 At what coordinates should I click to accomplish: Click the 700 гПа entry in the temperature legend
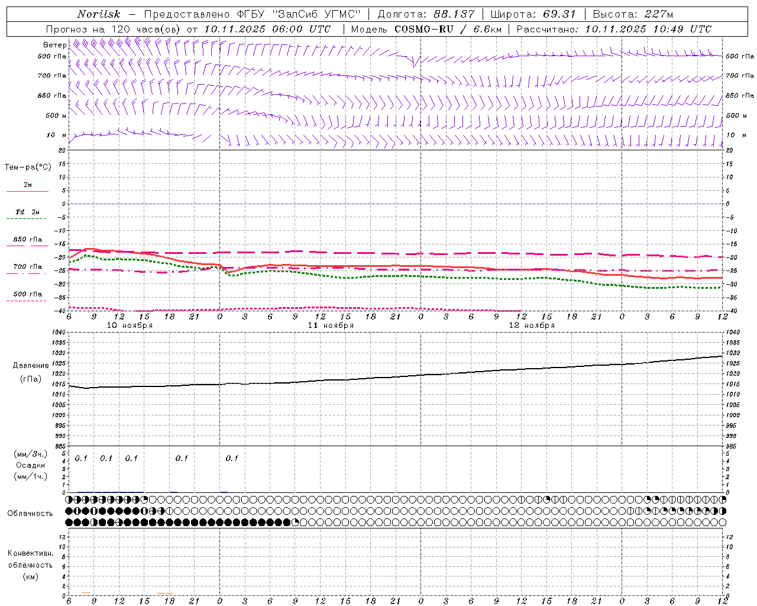click(28, 267)
